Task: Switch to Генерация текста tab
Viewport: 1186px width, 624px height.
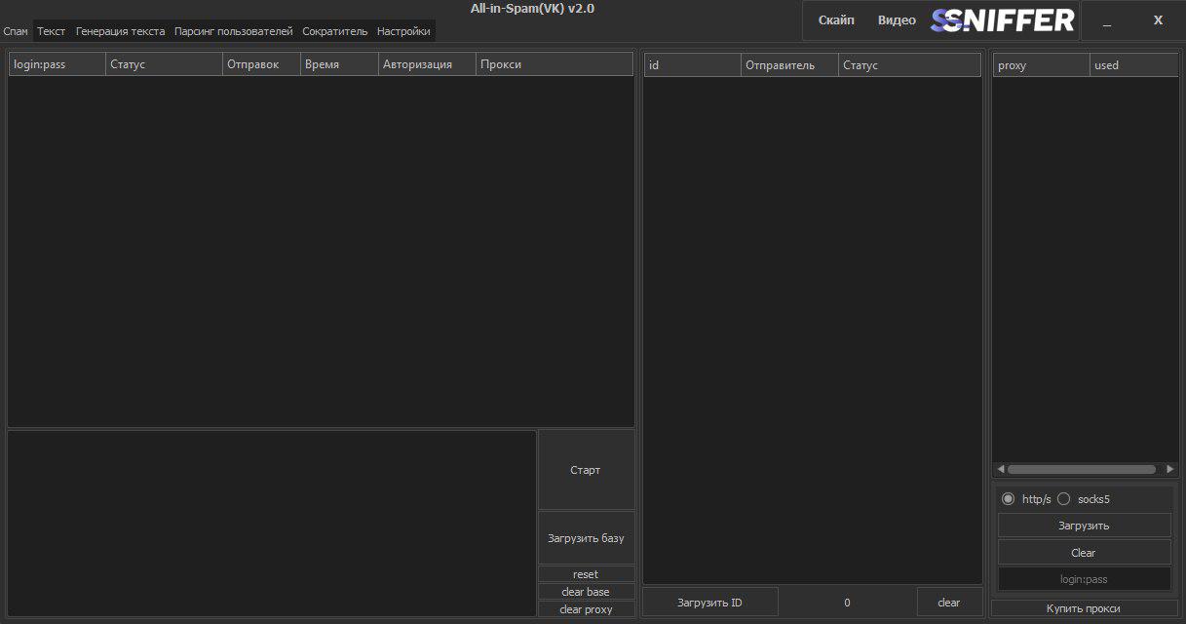Action: click(x=120, y=31)
